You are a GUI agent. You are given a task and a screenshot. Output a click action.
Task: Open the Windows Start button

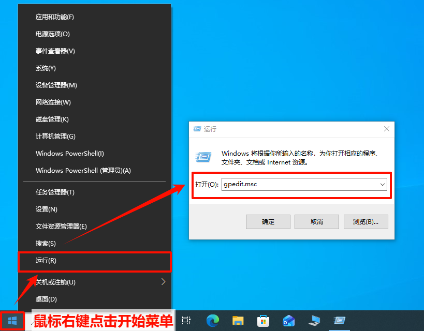[x=12, y=321]
